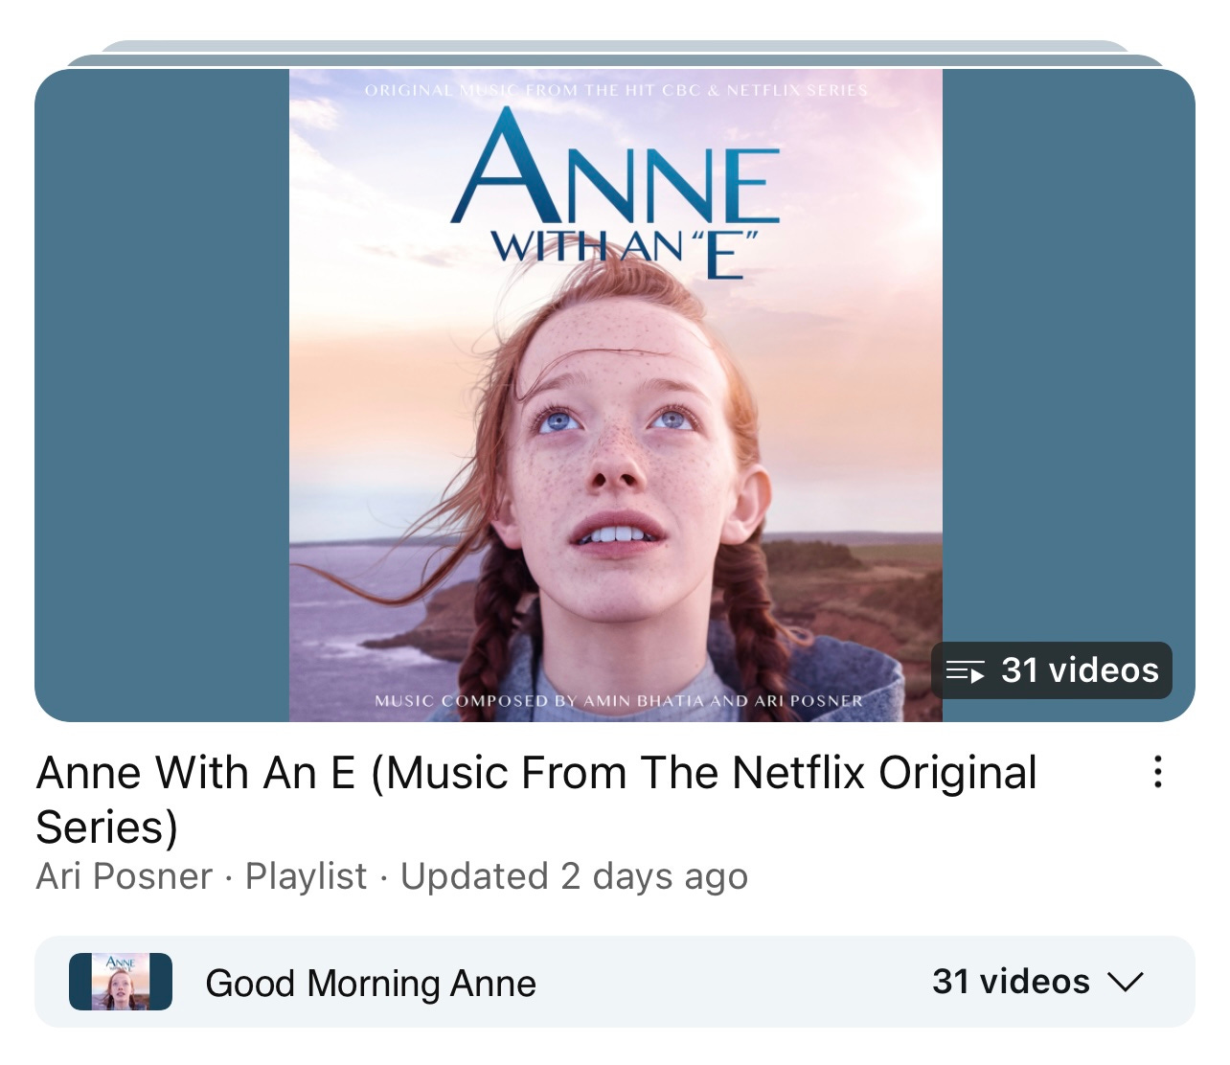Image resolution: width=1230 pixels, height=1065 pixels.
Task: Open the Anne With An E playlist title
Action: tap(536, 800)
